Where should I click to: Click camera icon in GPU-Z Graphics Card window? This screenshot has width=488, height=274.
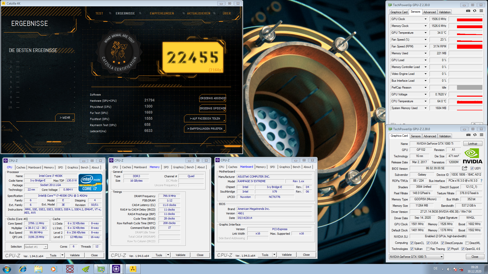pyautogui.click(x=468, y=135)
